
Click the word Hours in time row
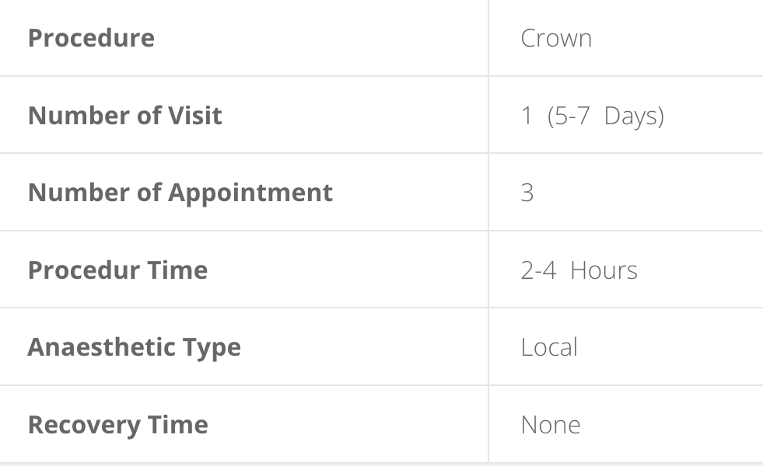[x=604, y=270]
